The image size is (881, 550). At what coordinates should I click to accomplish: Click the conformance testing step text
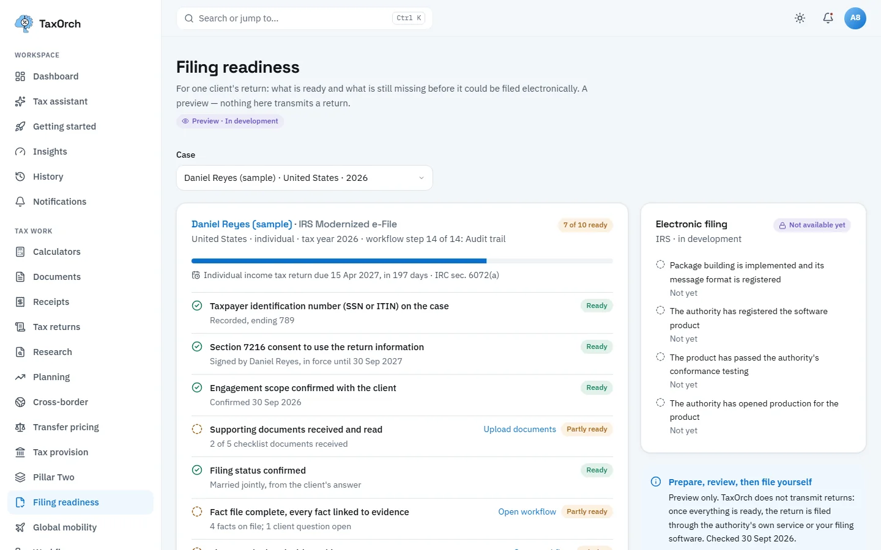tap(744, 364)
